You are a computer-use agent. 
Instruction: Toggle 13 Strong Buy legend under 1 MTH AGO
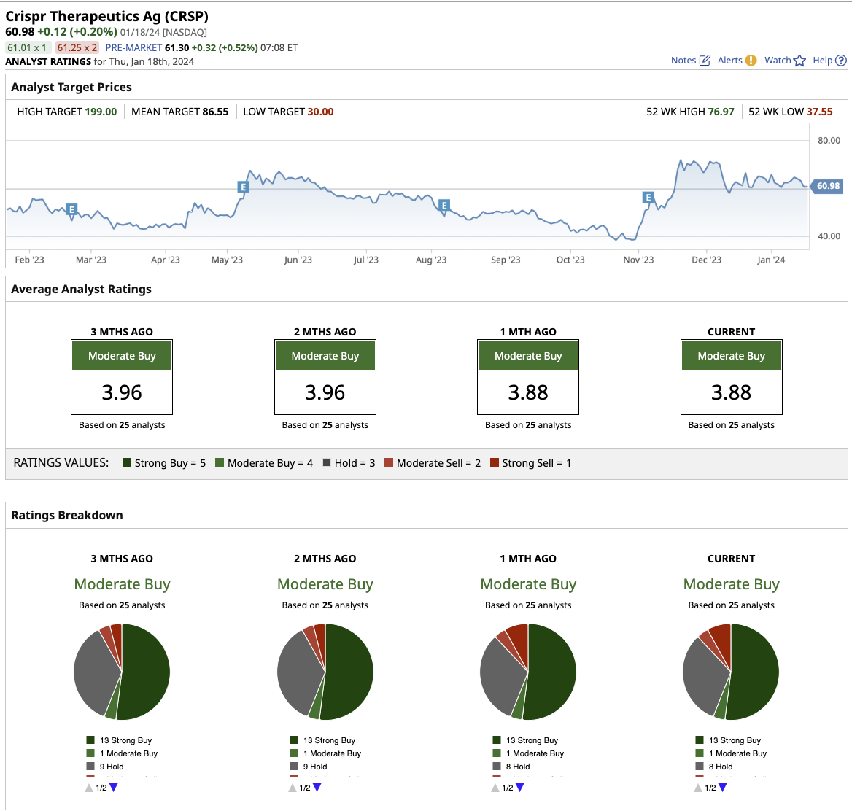[526, 740]
